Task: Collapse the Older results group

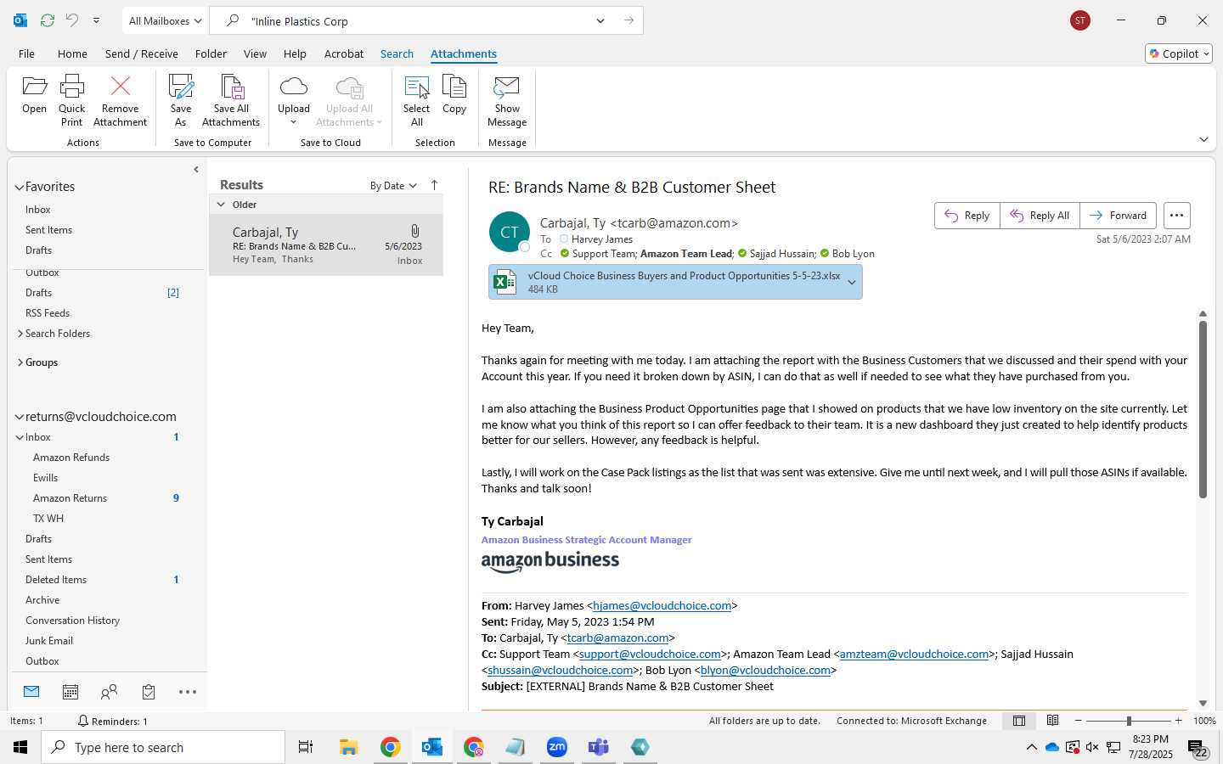Action: pyautogui.click(x=221, y=205)
